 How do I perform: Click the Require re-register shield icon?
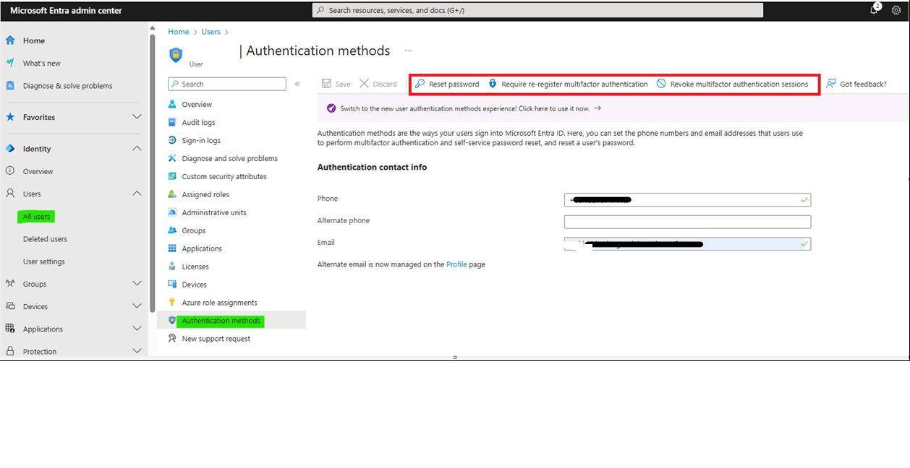[x=493, y=84]
